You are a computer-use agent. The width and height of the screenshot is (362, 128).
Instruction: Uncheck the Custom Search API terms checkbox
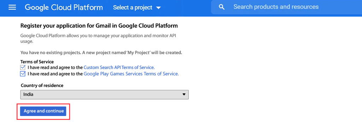(x=23, y=68)
